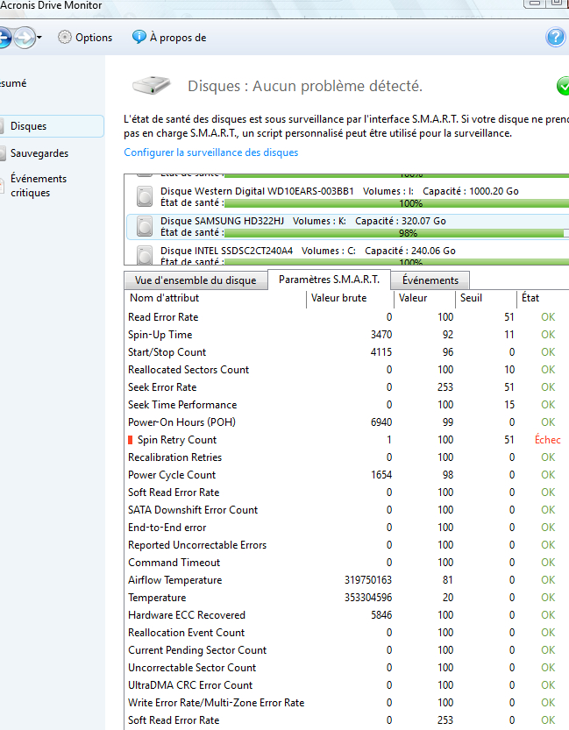Select UltraDMA CRC Error Count attribute
Image resolution: width=569 pixels, height=730 pixels.
tap(190, 685)
